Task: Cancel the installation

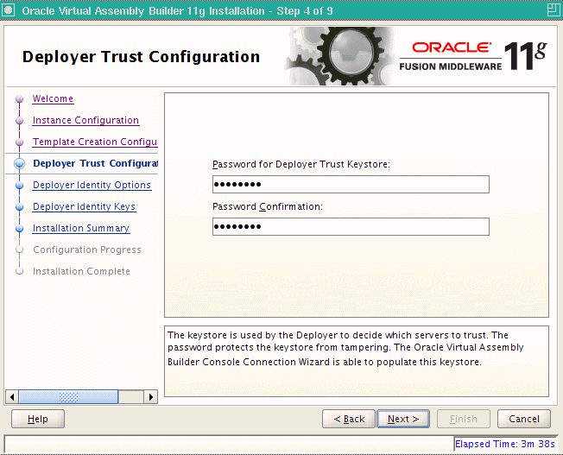Action: (524, 419)
